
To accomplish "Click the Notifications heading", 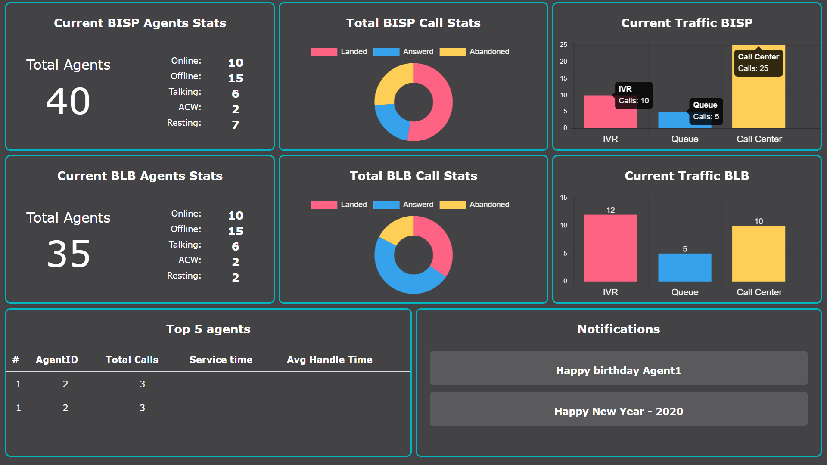I will point(619,329).
